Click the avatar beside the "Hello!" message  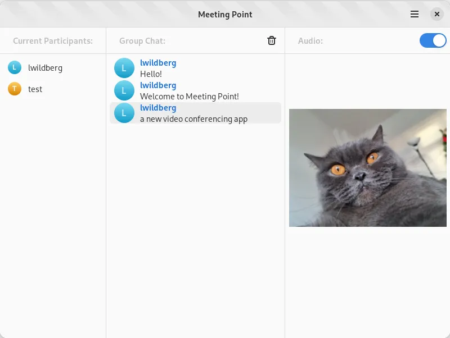(x=124, y=68)
